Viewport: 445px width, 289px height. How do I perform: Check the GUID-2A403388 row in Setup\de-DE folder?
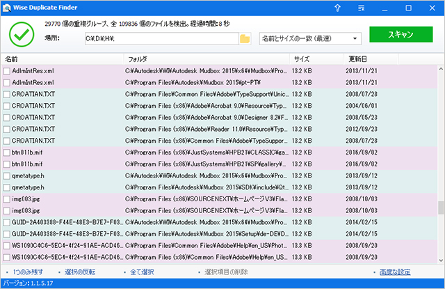click(6, 234)
